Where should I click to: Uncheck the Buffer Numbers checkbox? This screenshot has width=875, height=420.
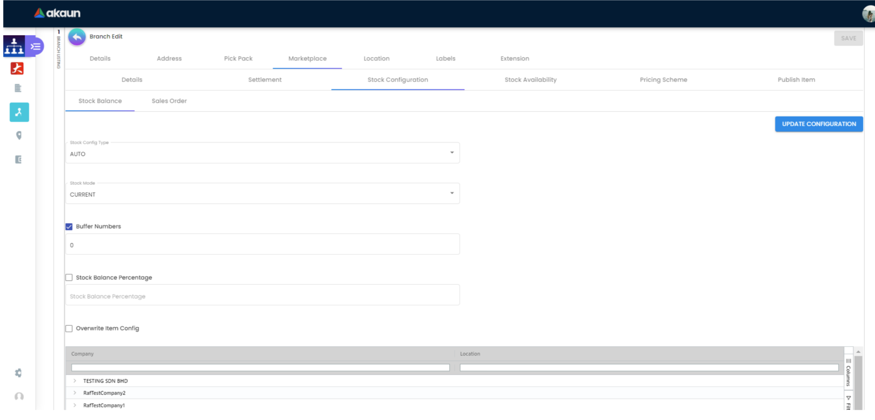[x=69, y=227]
